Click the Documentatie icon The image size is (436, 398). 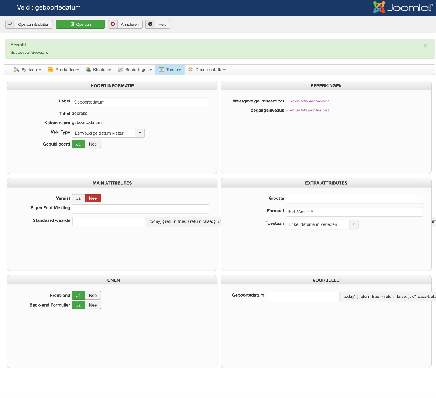pyautogui.click(x=190, y=70)
